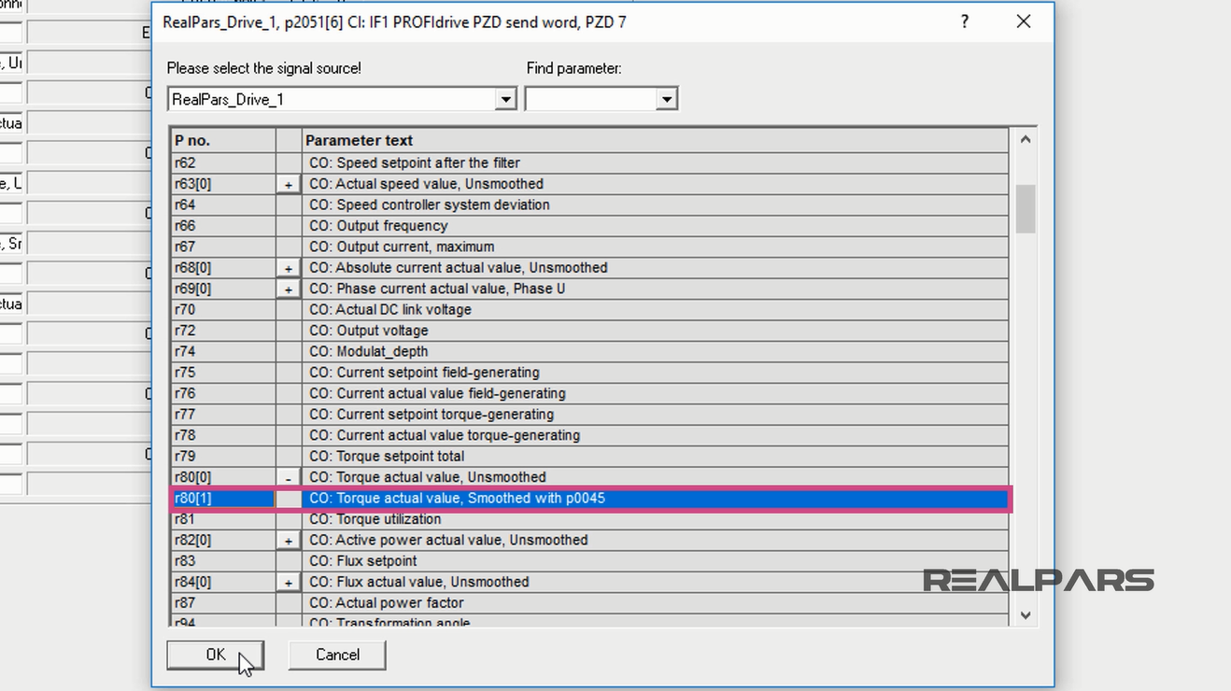The height and width of the screenshot is (691, 1231).
Task: Select the highlighted r80[1] smoothed torque row
Action: tap(467, 498)
